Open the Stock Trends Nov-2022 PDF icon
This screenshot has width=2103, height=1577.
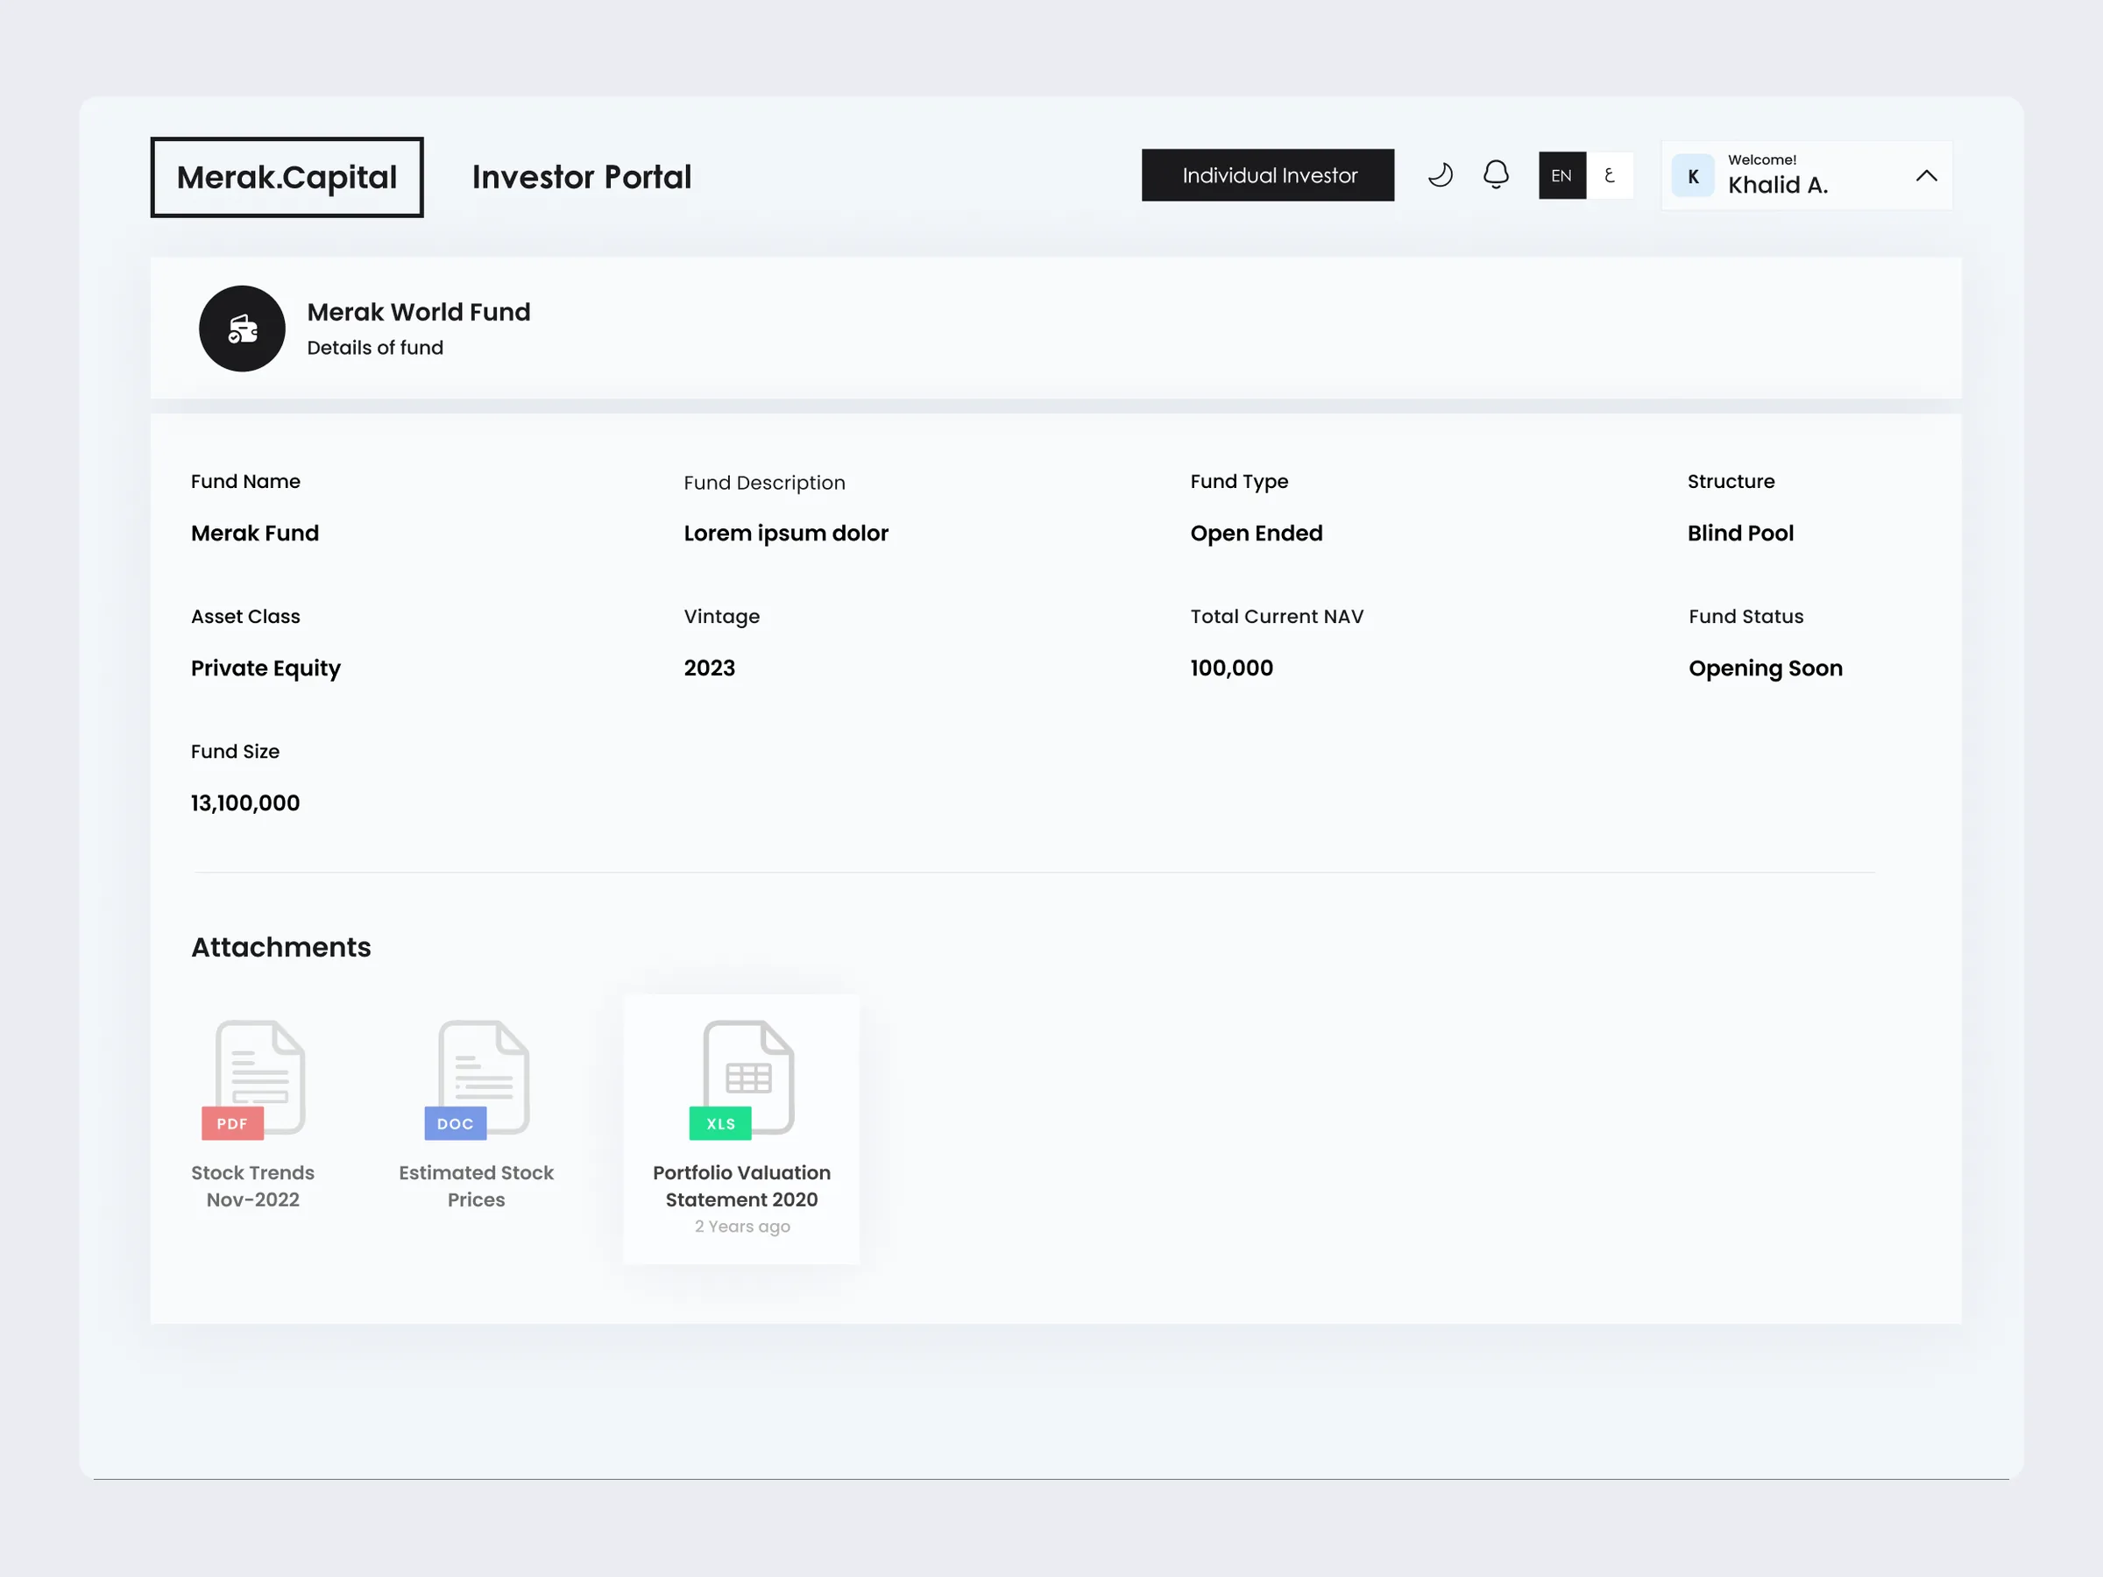[253, 1080]
